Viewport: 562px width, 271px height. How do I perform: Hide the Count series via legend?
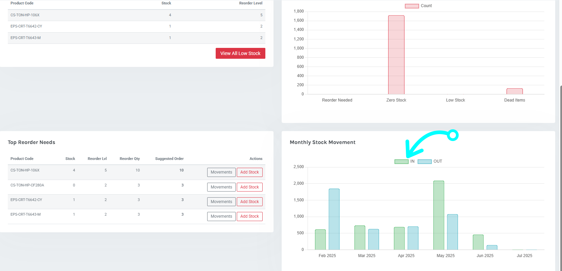pyautogui.click(x=412, y=6)
